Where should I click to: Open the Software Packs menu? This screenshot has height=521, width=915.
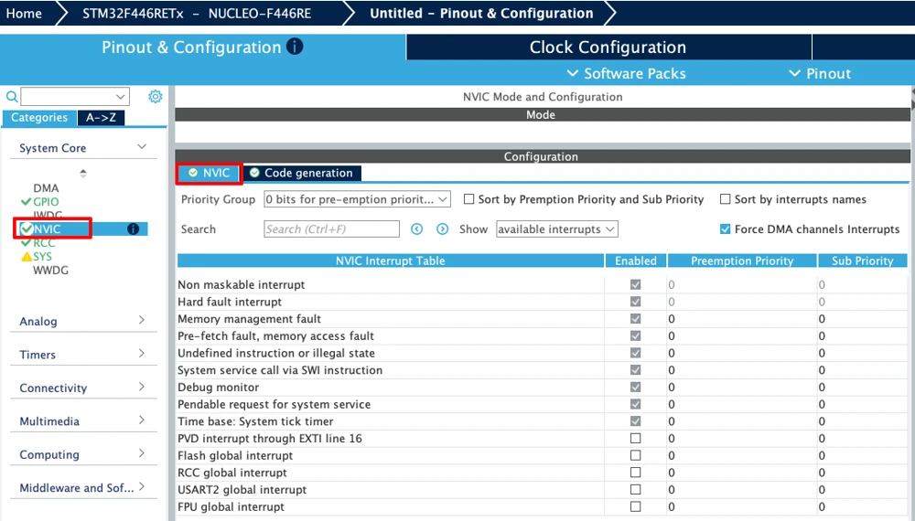(626, 73)
